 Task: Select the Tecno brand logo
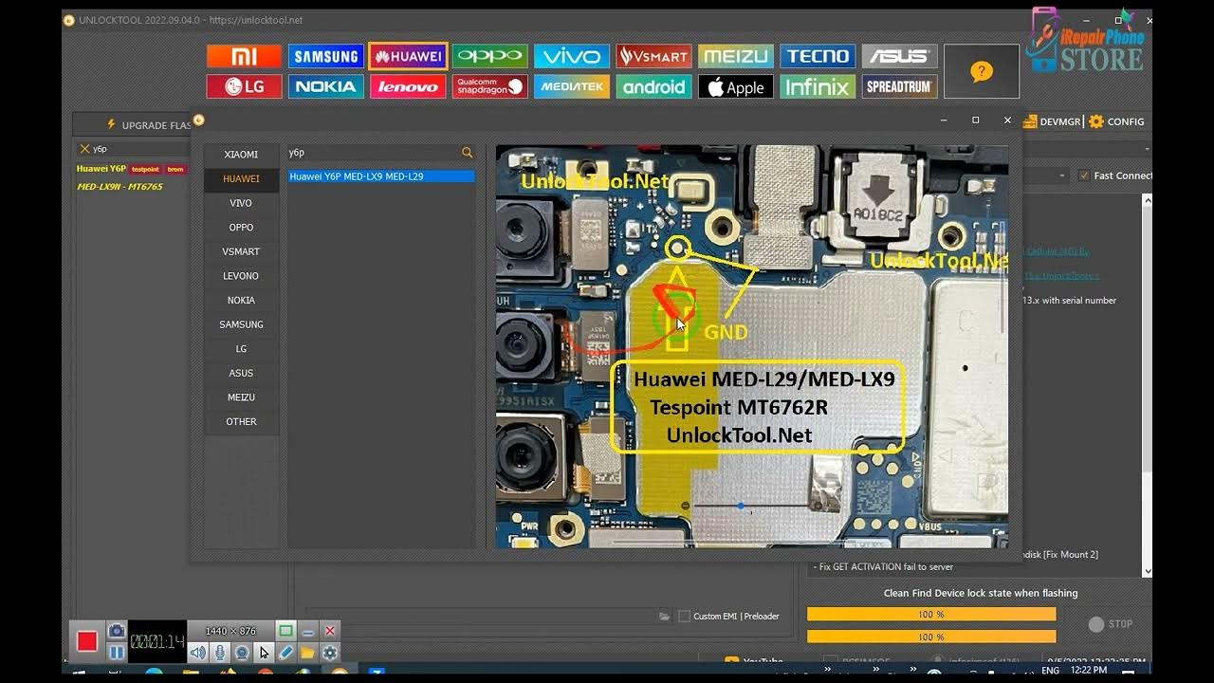point(818,56)
